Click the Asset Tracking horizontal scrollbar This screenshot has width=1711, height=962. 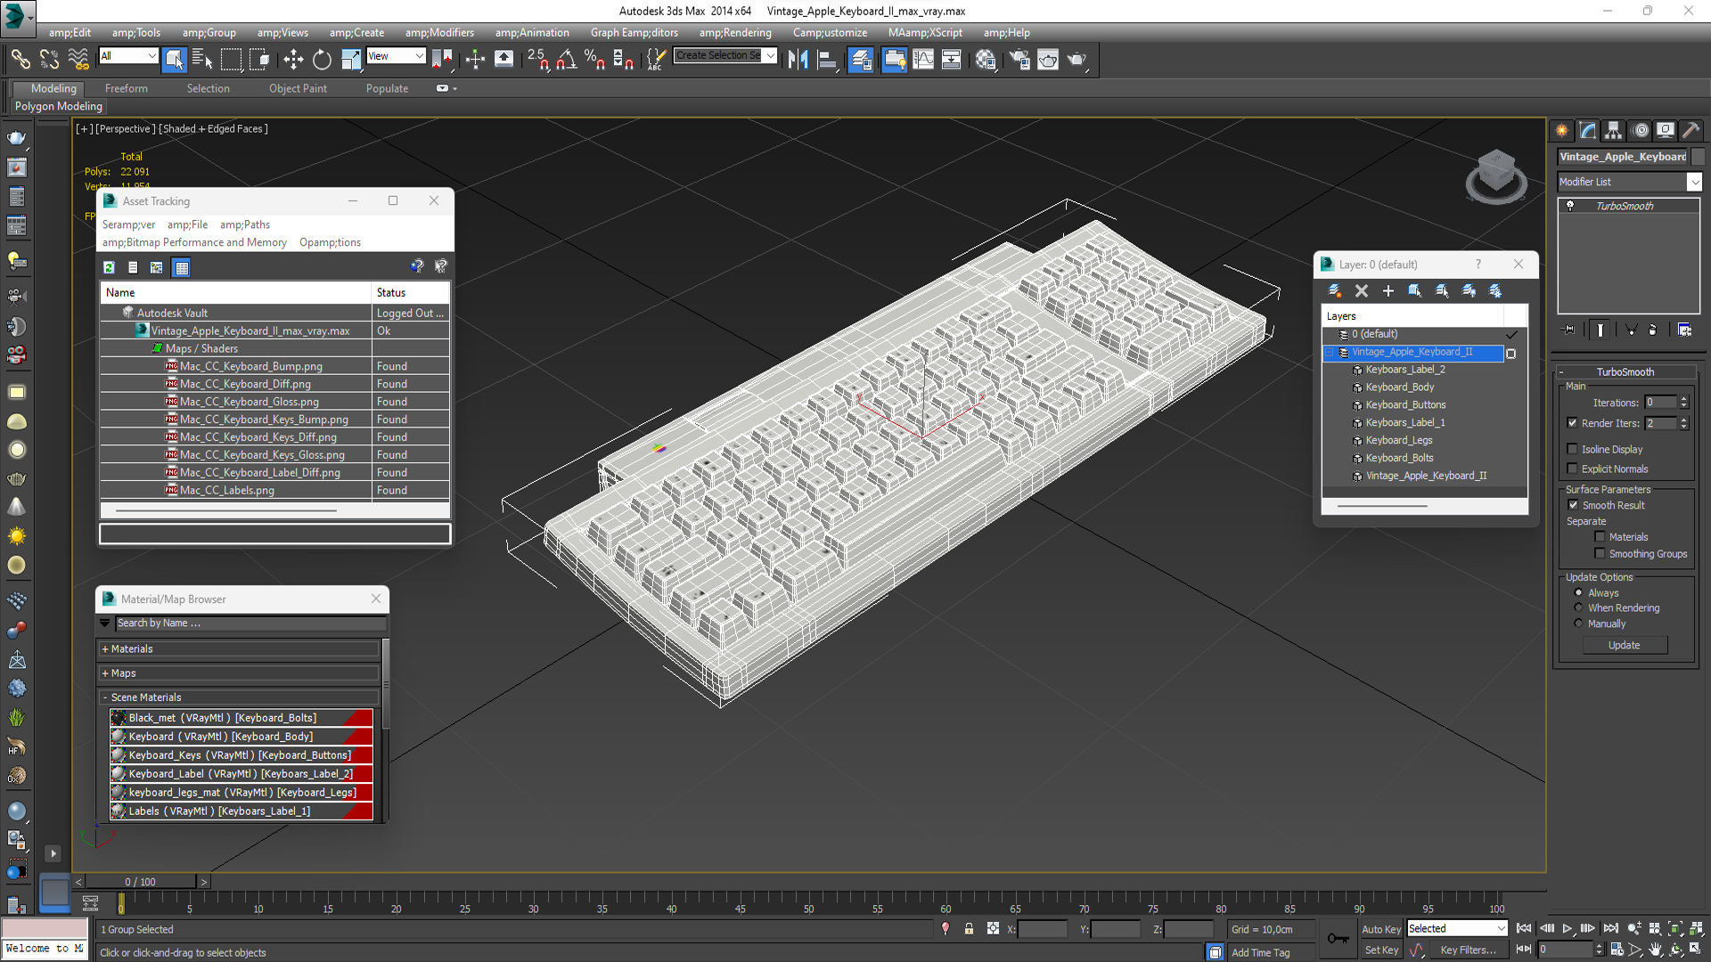point(226,511)
